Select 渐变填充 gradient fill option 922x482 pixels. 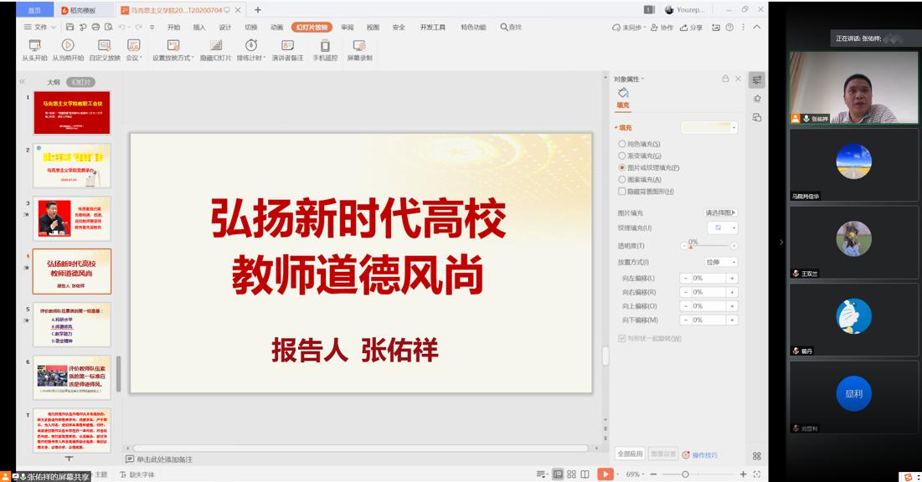pyautogui.click(x=622, y=156)
